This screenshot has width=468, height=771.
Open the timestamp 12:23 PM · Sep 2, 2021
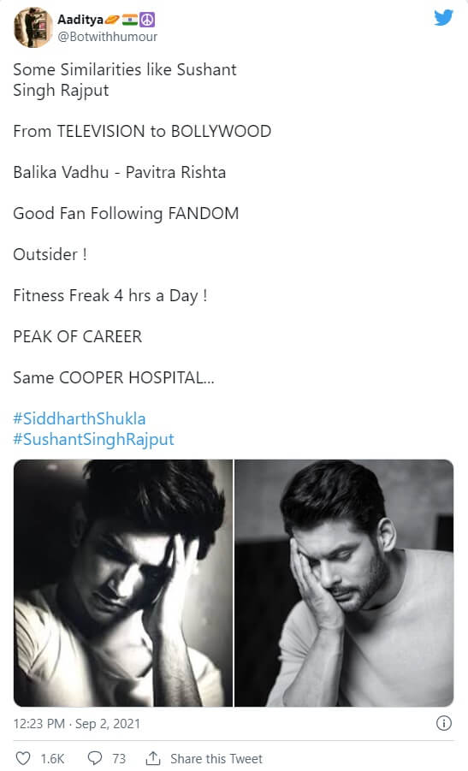[77, 723]
